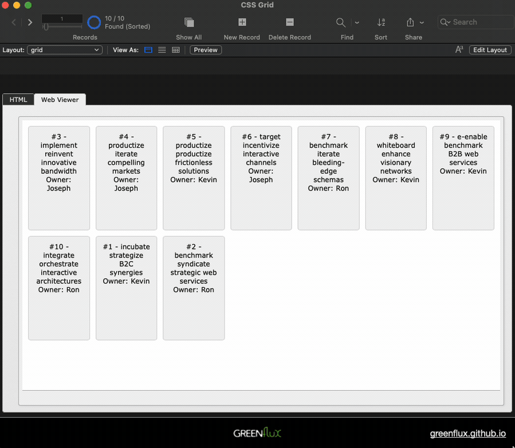Click the found set circle indicator

click(94, 22)
